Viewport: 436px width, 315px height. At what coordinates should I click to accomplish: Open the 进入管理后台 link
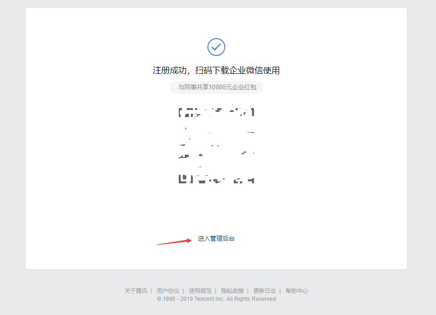click(x=216, y=238)
